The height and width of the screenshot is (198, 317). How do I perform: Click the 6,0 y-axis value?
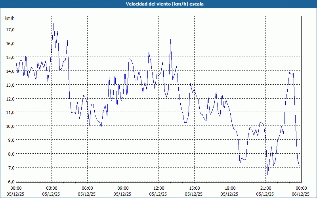(11, 182)
